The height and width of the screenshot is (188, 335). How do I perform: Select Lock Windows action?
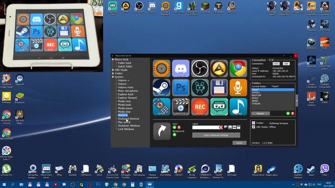pos(126,129)
